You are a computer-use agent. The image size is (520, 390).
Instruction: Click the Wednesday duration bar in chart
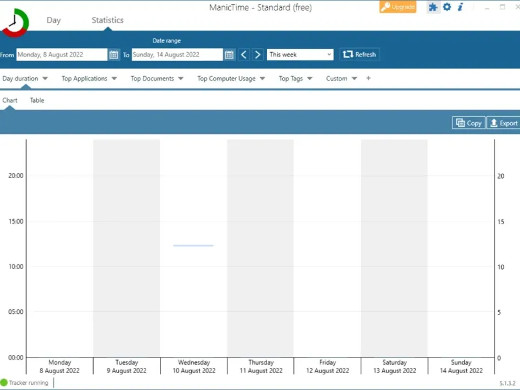193,246
